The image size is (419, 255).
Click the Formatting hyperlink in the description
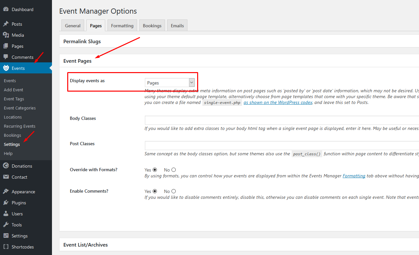[354, 176]
